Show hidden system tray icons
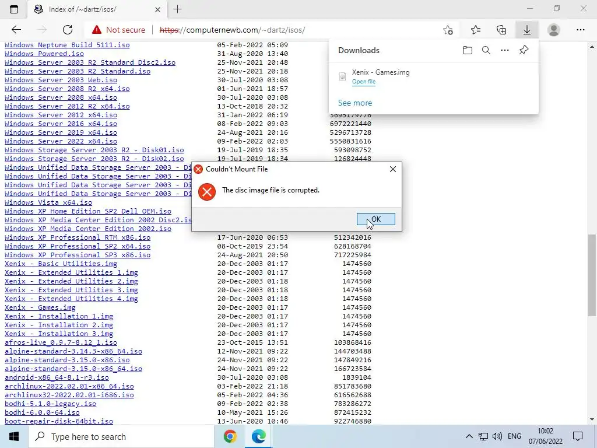 469,436
